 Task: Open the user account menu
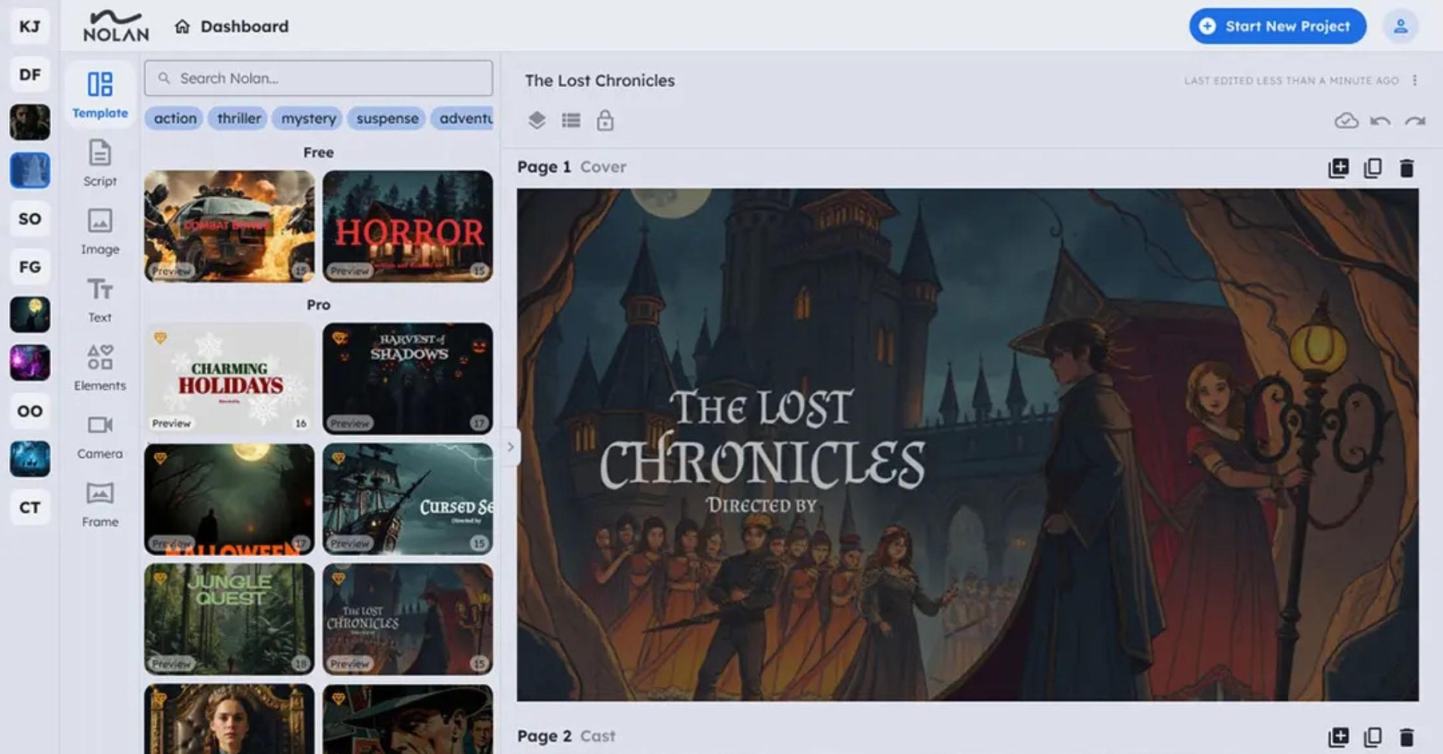(x=1400, y=27)
